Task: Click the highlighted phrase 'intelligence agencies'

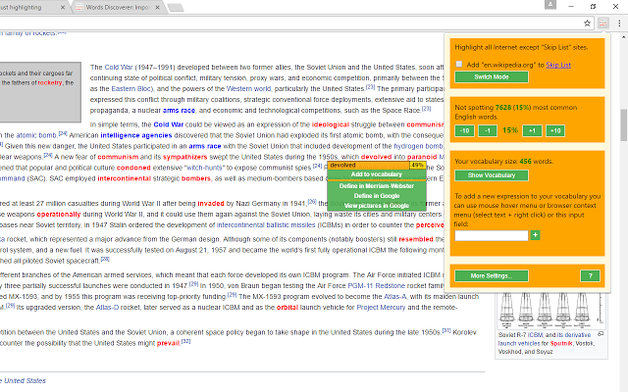Action: click(136, 135)
